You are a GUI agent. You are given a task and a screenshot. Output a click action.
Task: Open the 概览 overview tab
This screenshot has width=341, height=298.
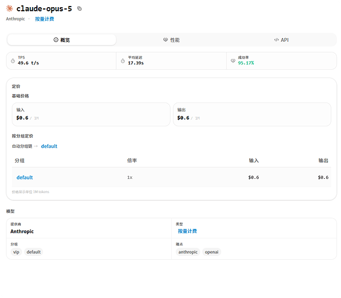[62, 40]
